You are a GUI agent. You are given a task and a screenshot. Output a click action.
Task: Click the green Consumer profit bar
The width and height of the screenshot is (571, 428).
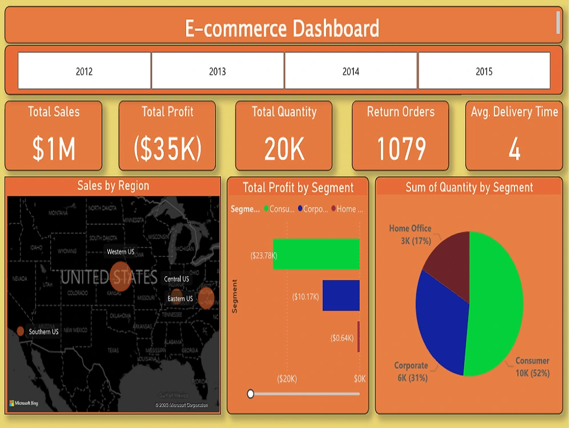click(317, 254)
